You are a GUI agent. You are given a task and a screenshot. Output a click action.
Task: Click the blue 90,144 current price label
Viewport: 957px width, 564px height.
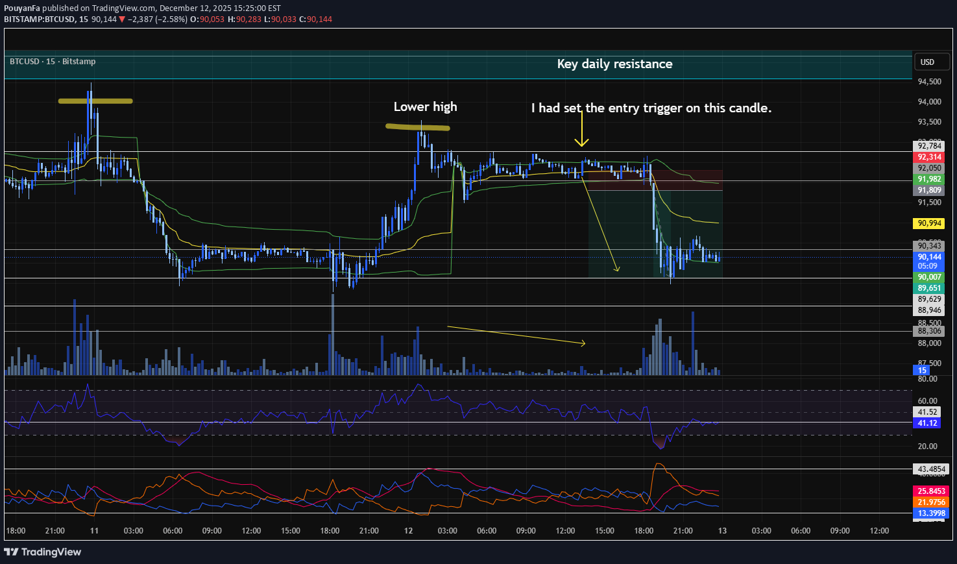[929, 257]
